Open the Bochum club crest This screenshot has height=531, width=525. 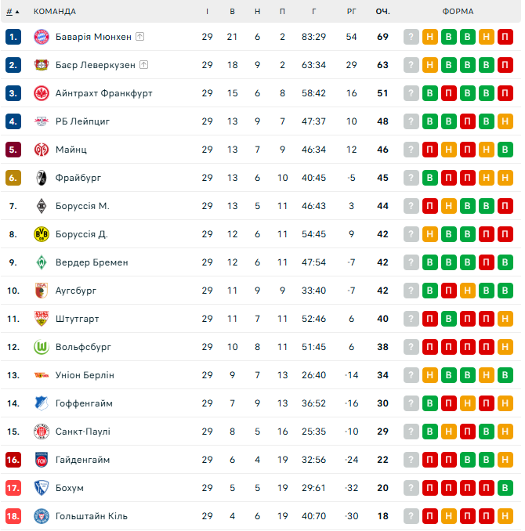point(42,488)
